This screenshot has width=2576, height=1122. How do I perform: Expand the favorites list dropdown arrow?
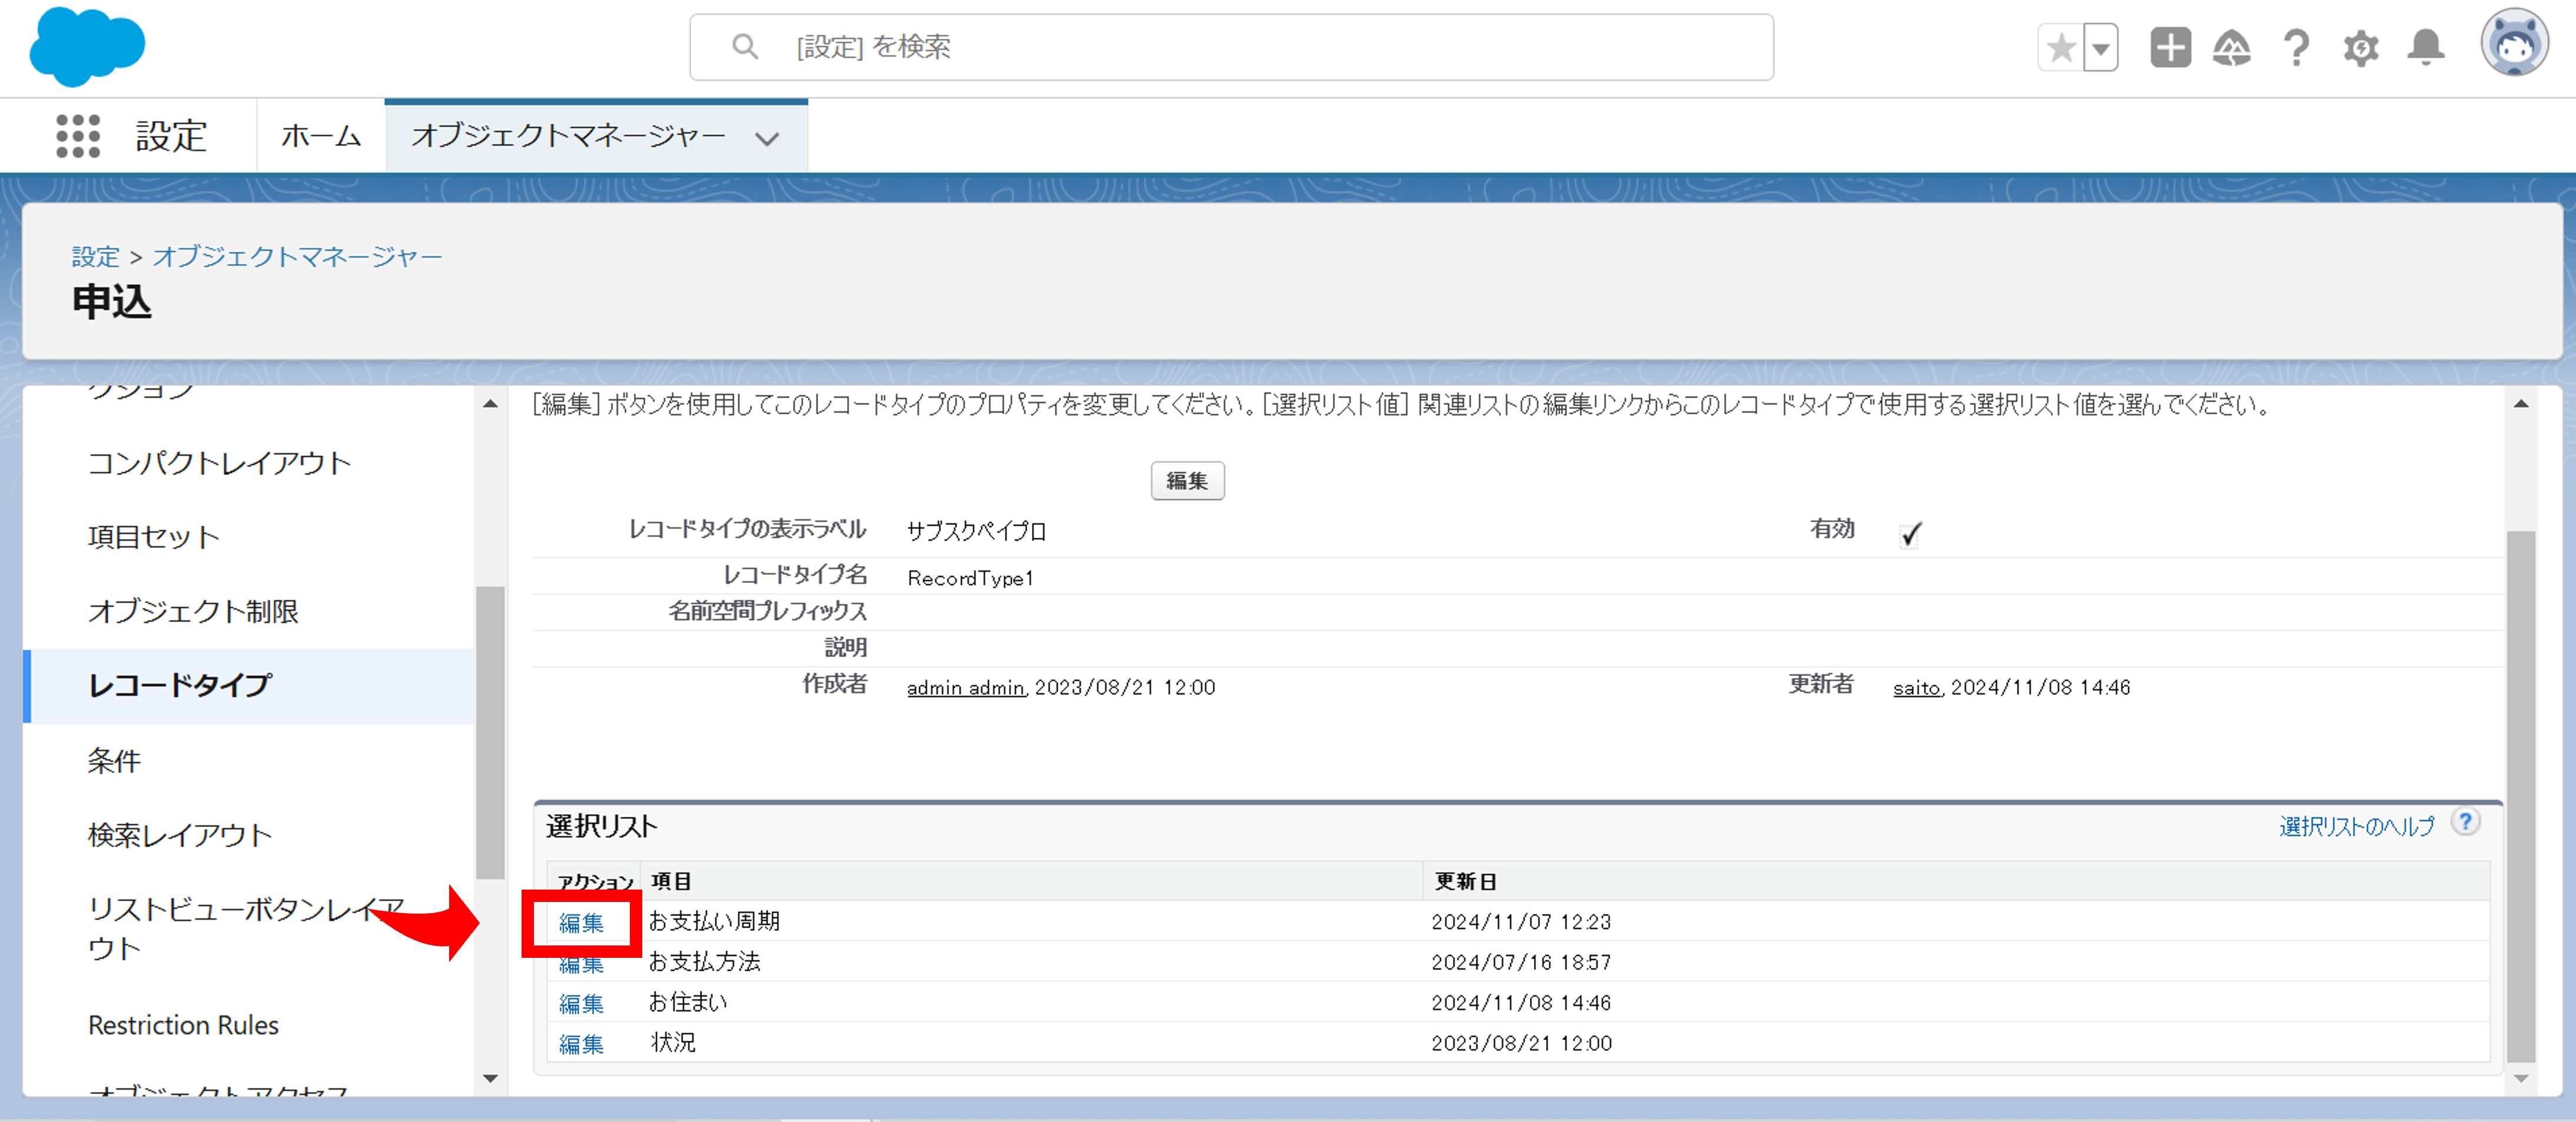click(2101, 48)
